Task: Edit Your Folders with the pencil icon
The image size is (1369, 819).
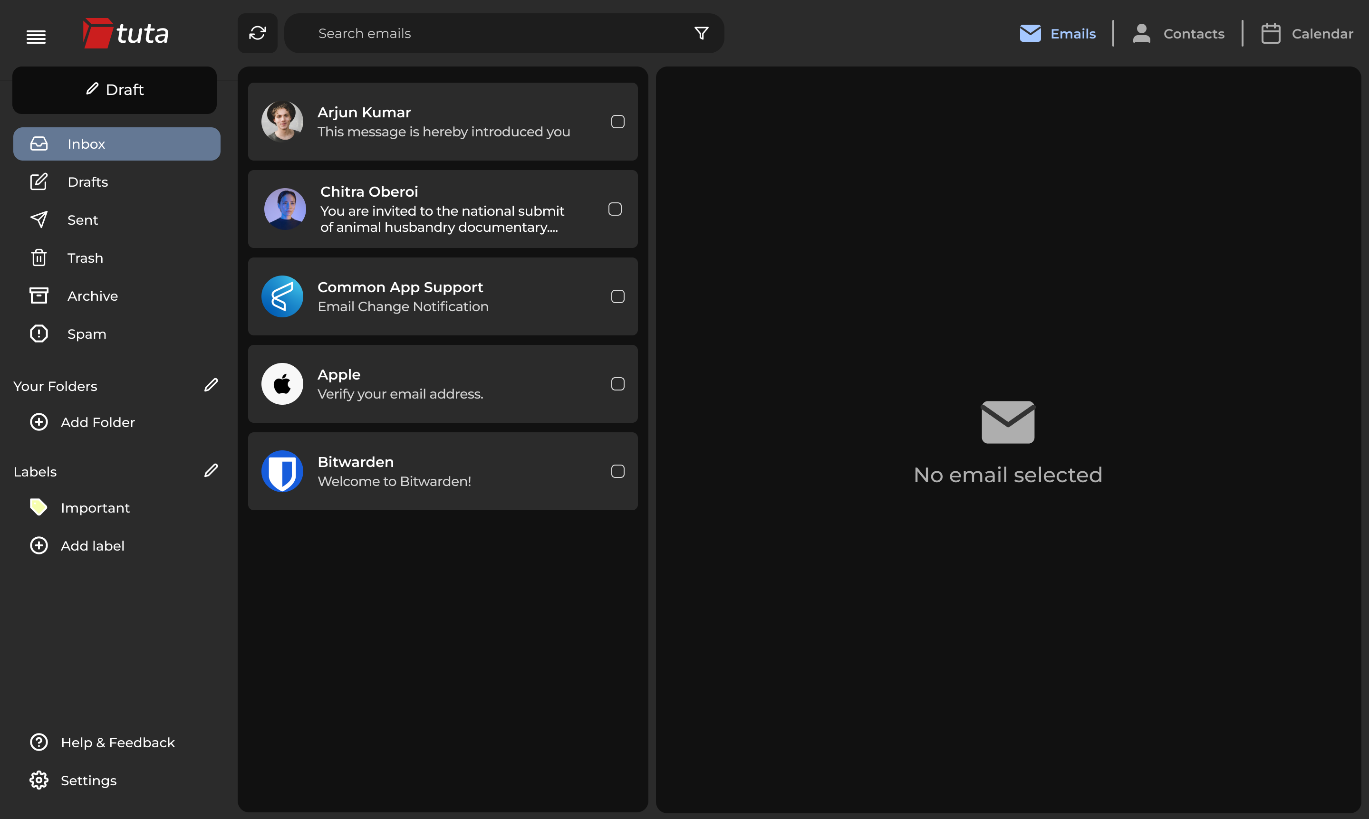Action: click(x=212, y=385)
